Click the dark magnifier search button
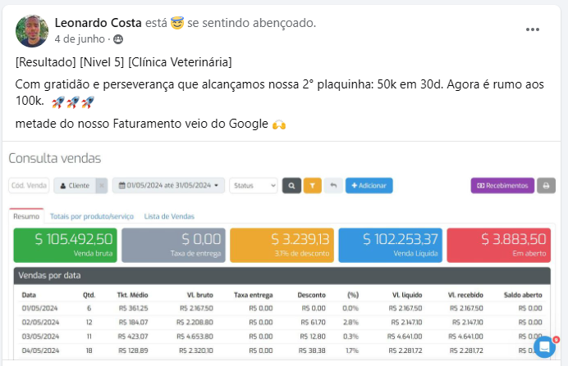Viewport: 568px width, 366px height. coord(291,186)
